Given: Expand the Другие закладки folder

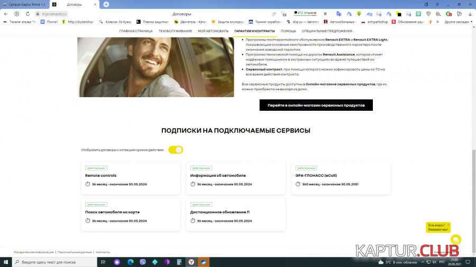Looking at the screenshot, I should coord(459,22).
